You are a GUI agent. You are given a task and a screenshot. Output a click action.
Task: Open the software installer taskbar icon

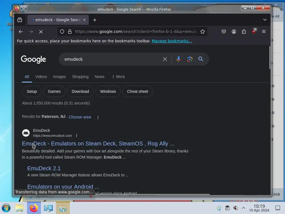tap(63, 208)
